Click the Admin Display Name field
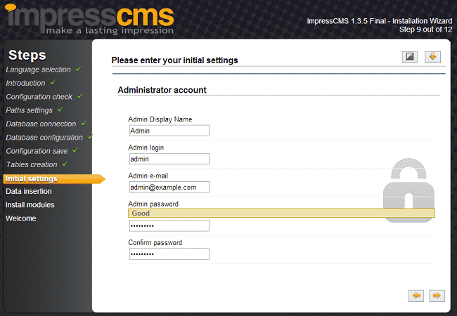This screenshot has width=457, height=316. pos(169,131)
